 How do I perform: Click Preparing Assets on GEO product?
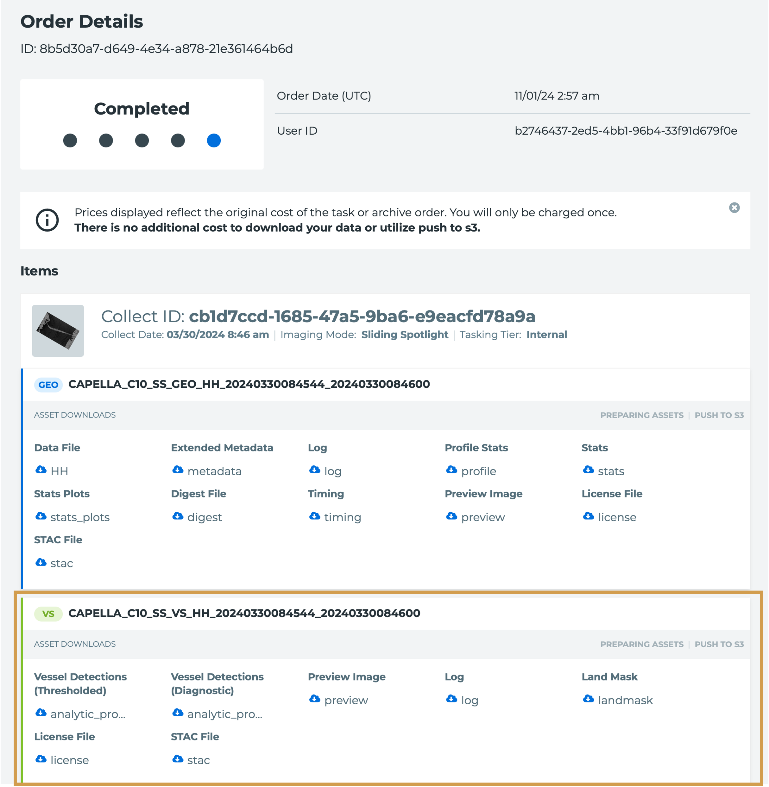point(641,415)
